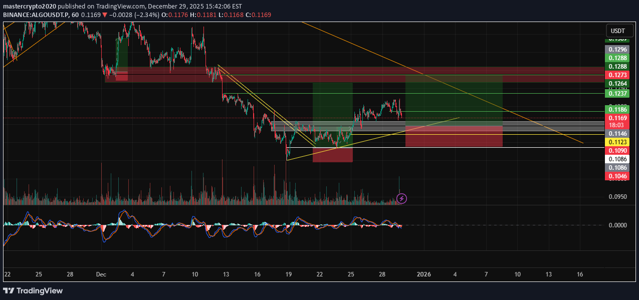Image resolution: width=639 pixels, height=300 pixels.
Task: Click the current price 0.1169 label
Action: click(617, 118)
